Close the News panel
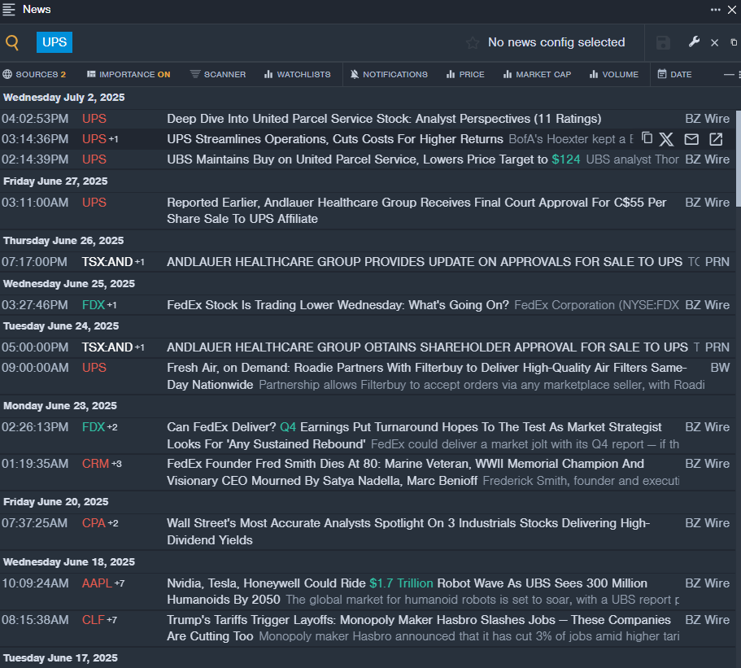Screen dimensions: 741x668 [732, 10]
